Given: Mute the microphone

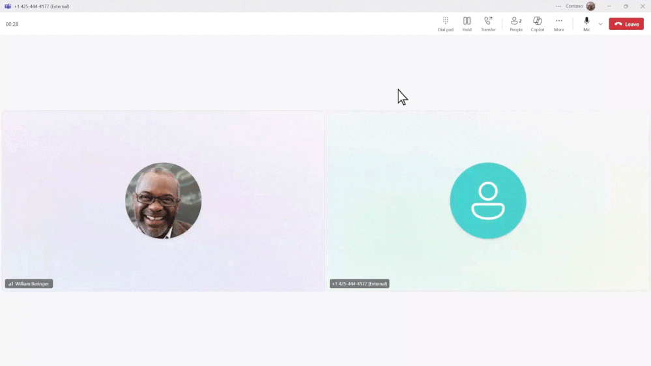Looking at the screenshot, I should pos(586,24).
